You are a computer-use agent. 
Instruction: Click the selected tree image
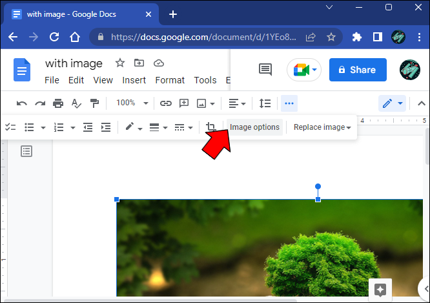point(270,248)
